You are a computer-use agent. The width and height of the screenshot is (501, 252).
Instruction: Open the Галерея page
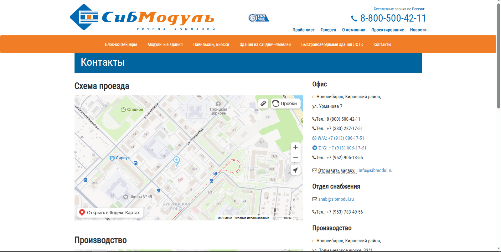pos(328,30)
